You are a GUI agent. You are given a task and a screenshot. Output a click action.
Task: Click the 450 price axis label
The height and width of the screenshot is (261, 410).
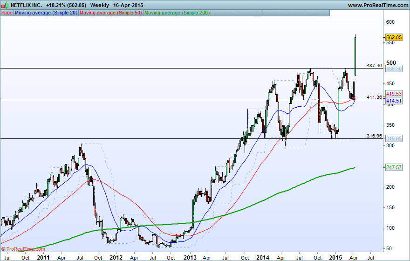point(390,84)
